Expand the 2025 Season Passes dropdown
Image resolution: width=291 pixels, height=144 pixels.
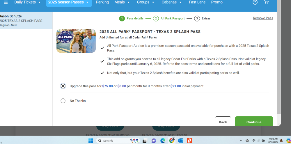(x=69, y=2)
